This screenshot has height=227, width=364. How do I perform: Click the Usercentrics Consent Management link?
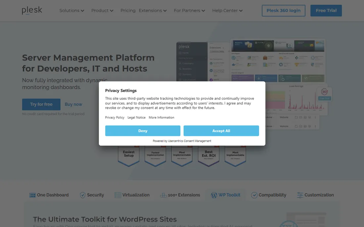click(190, 141)
